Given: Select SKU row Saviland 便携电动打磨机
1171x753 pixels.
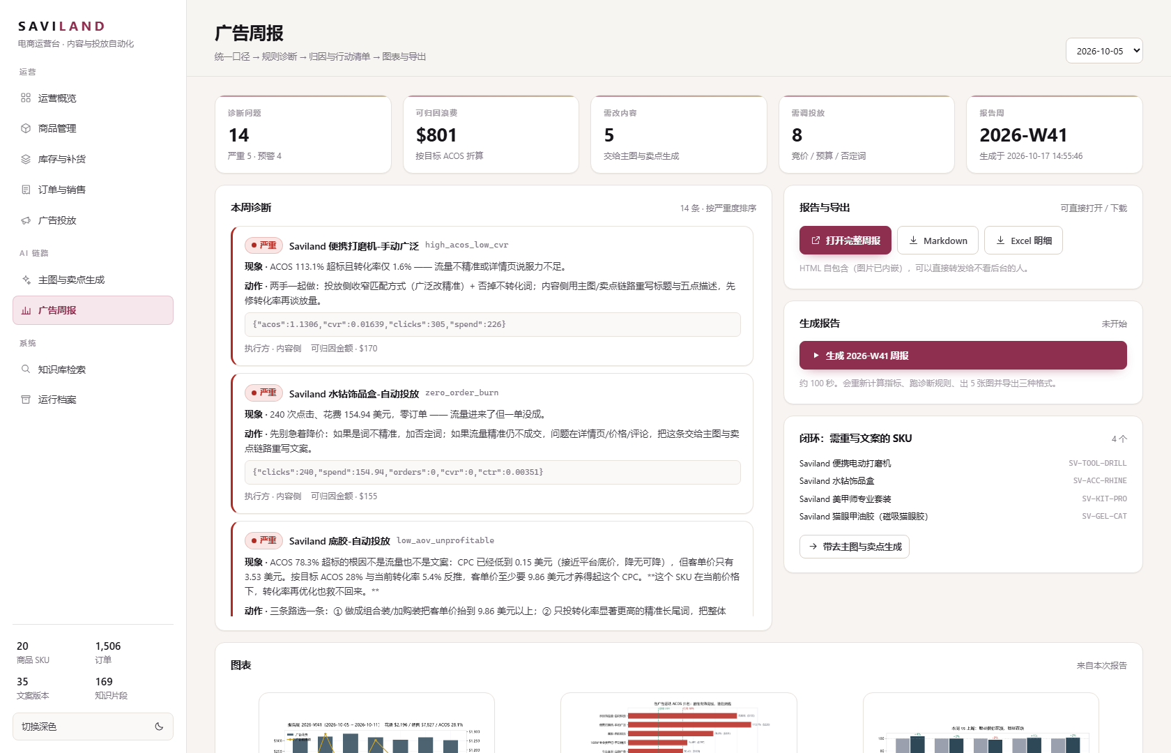Looking at the screenshot, I should [963, 464].
